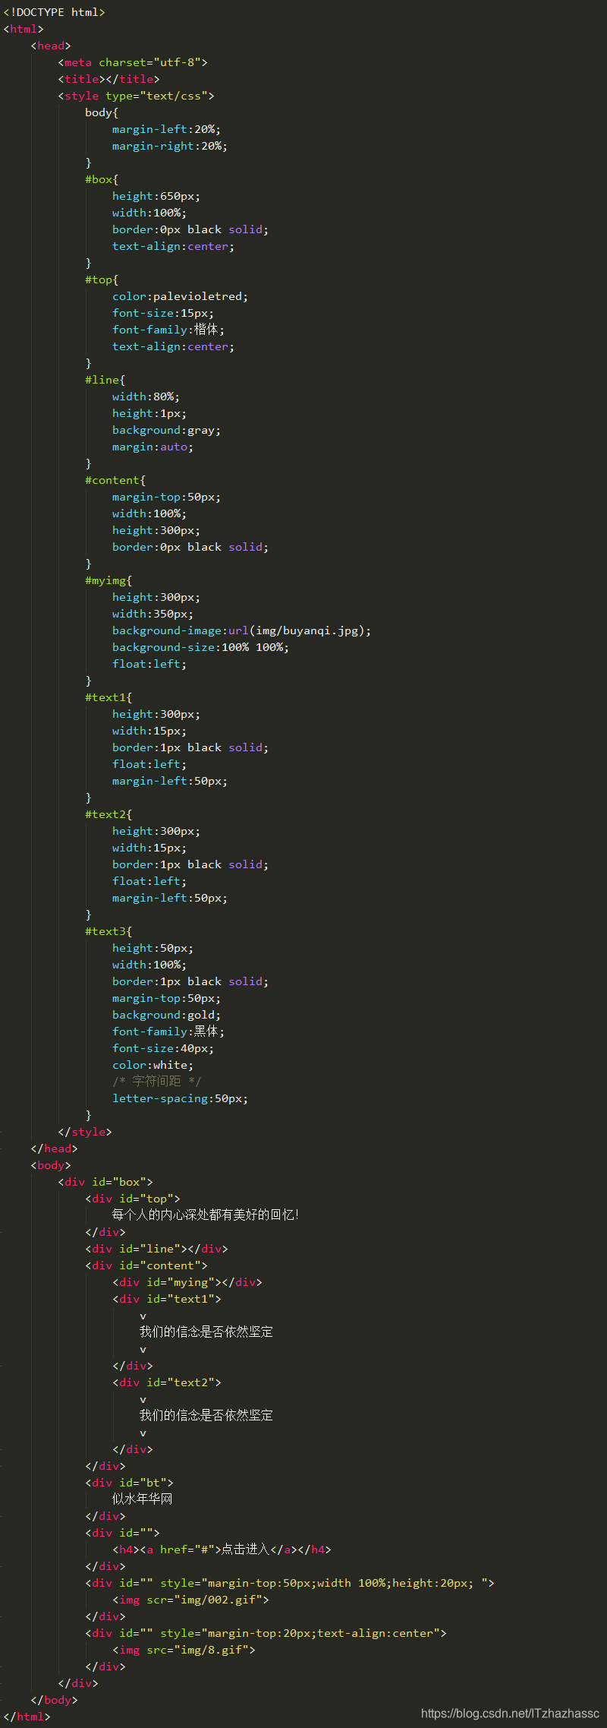This screenshot has width=607, height=1728.
Task: Click the div id="bt" opening tag
Action: tap(129, 1483)
